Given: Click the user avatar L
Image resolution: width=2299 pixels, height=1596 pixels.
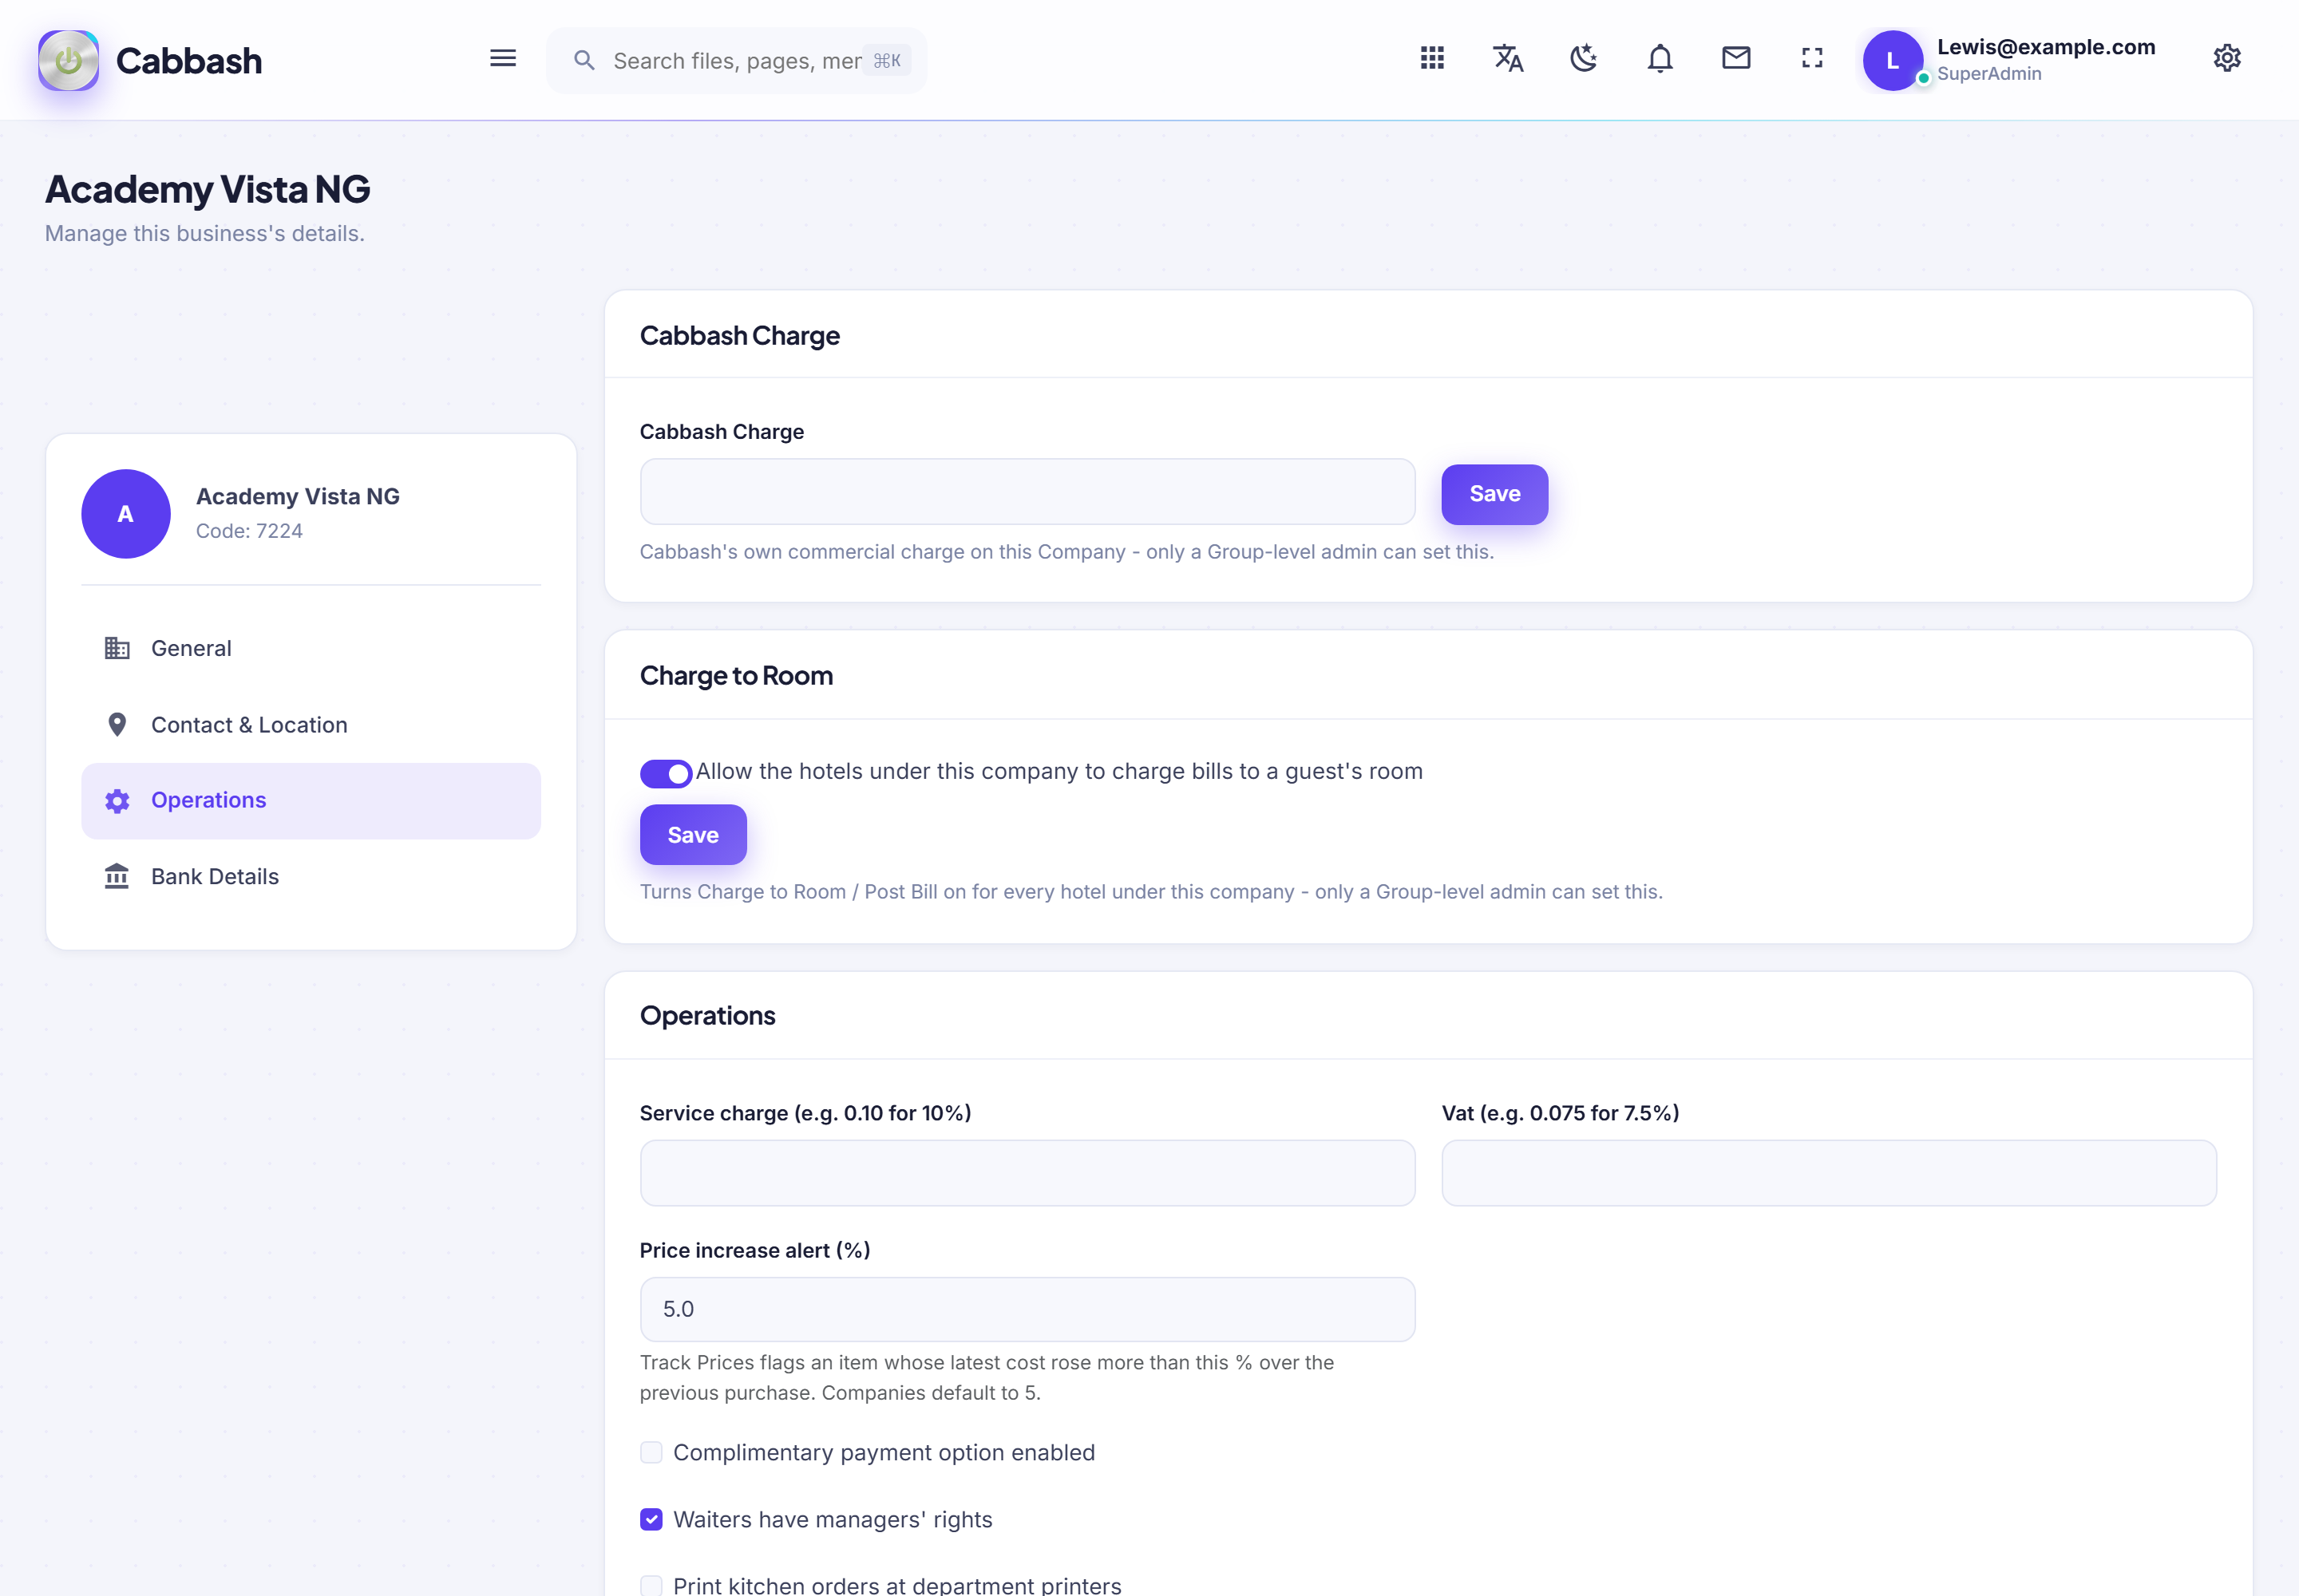Looking at the screenshot, I should [1892, 61].
